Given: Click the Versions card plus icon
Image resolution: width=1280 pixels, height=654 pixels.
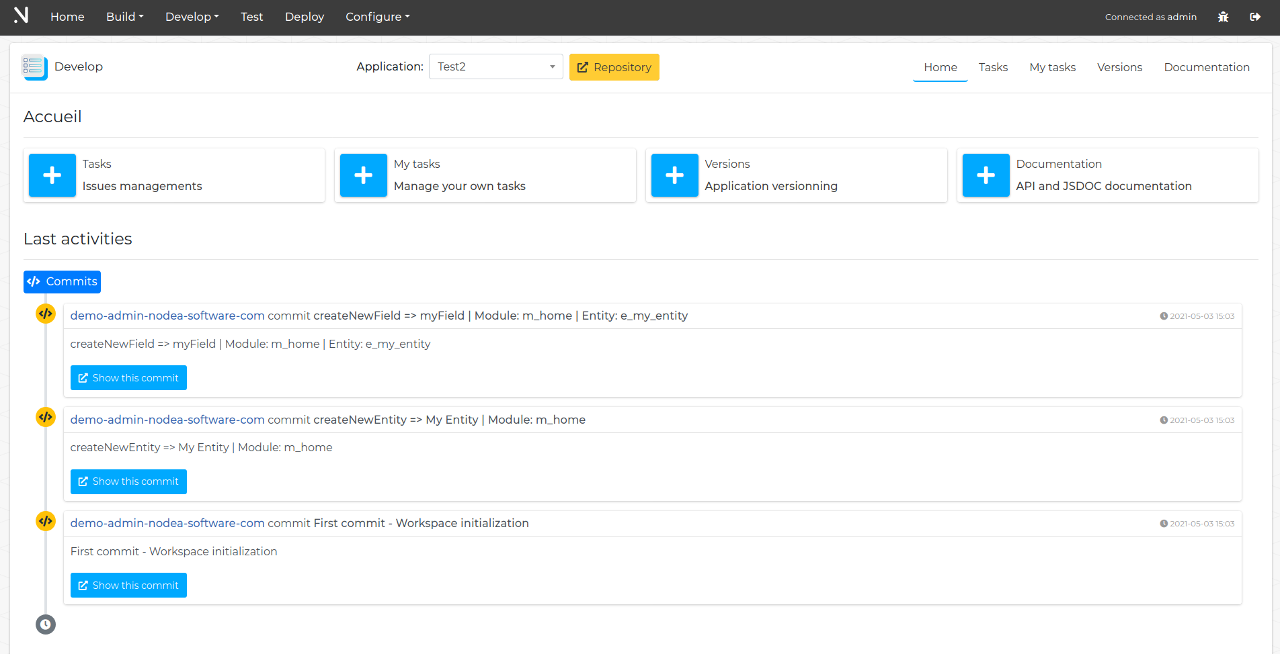Looking at the screenshot, I should [x=675, y=175].
